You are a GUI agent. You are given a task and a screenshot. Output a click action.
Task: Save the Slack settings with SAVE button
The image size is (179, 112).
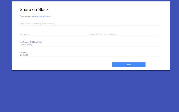tap(129, 65)
